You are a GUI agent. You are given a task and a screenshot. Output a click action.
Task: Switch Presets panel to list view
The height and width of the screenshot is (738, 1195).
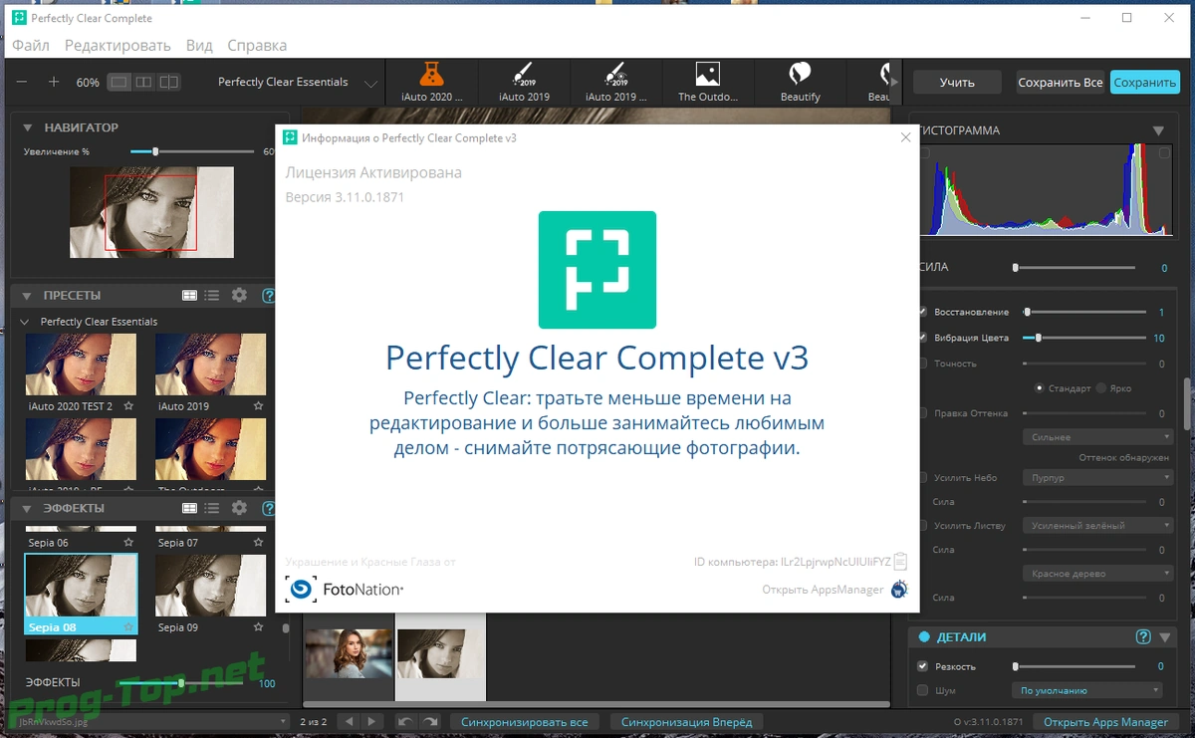pos(211,296)
